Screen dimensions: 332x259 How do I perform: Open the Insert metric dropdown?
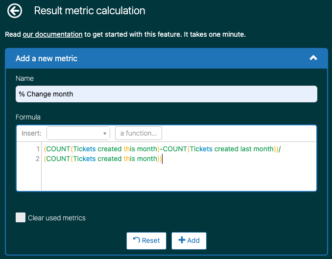(78, 133)
